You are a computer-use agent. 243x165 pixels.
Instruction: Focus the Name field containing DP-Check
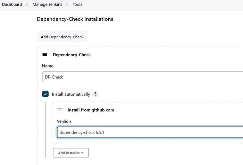click(x=142, y=77)
